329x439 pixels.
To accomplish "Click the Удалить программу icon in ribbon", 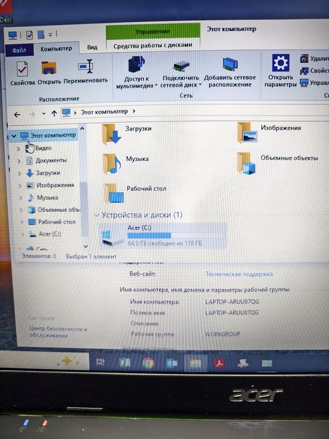I will 304,59.
